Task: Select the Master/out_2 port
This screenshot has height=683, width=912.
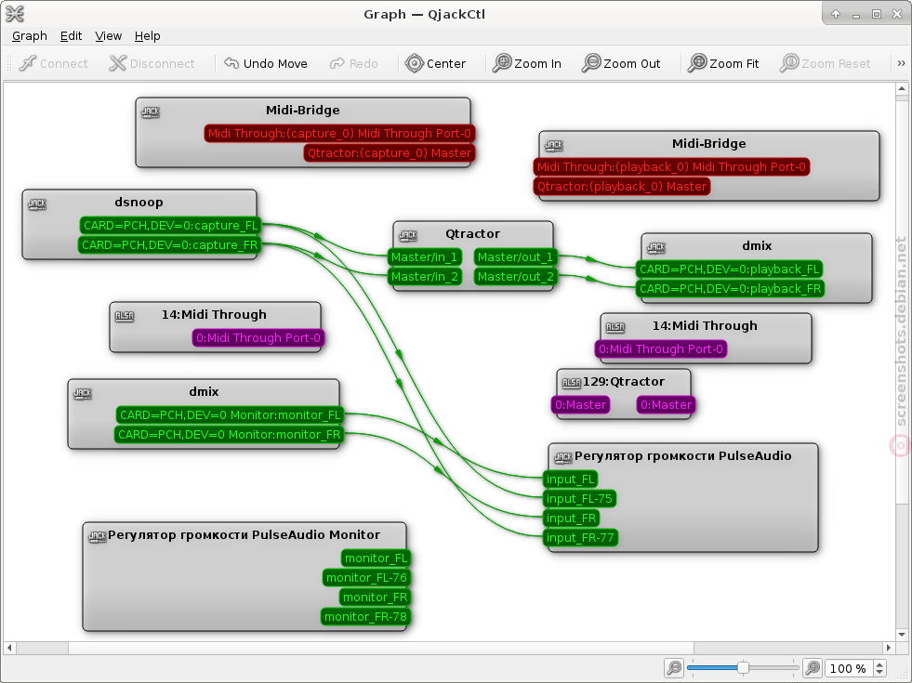Action: point(516,277)
